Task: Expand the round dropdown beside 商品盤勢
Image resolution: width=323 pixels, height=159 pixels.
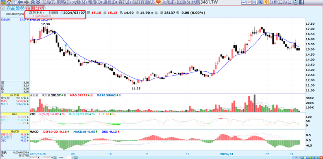Action: click(x=3, y=8)
